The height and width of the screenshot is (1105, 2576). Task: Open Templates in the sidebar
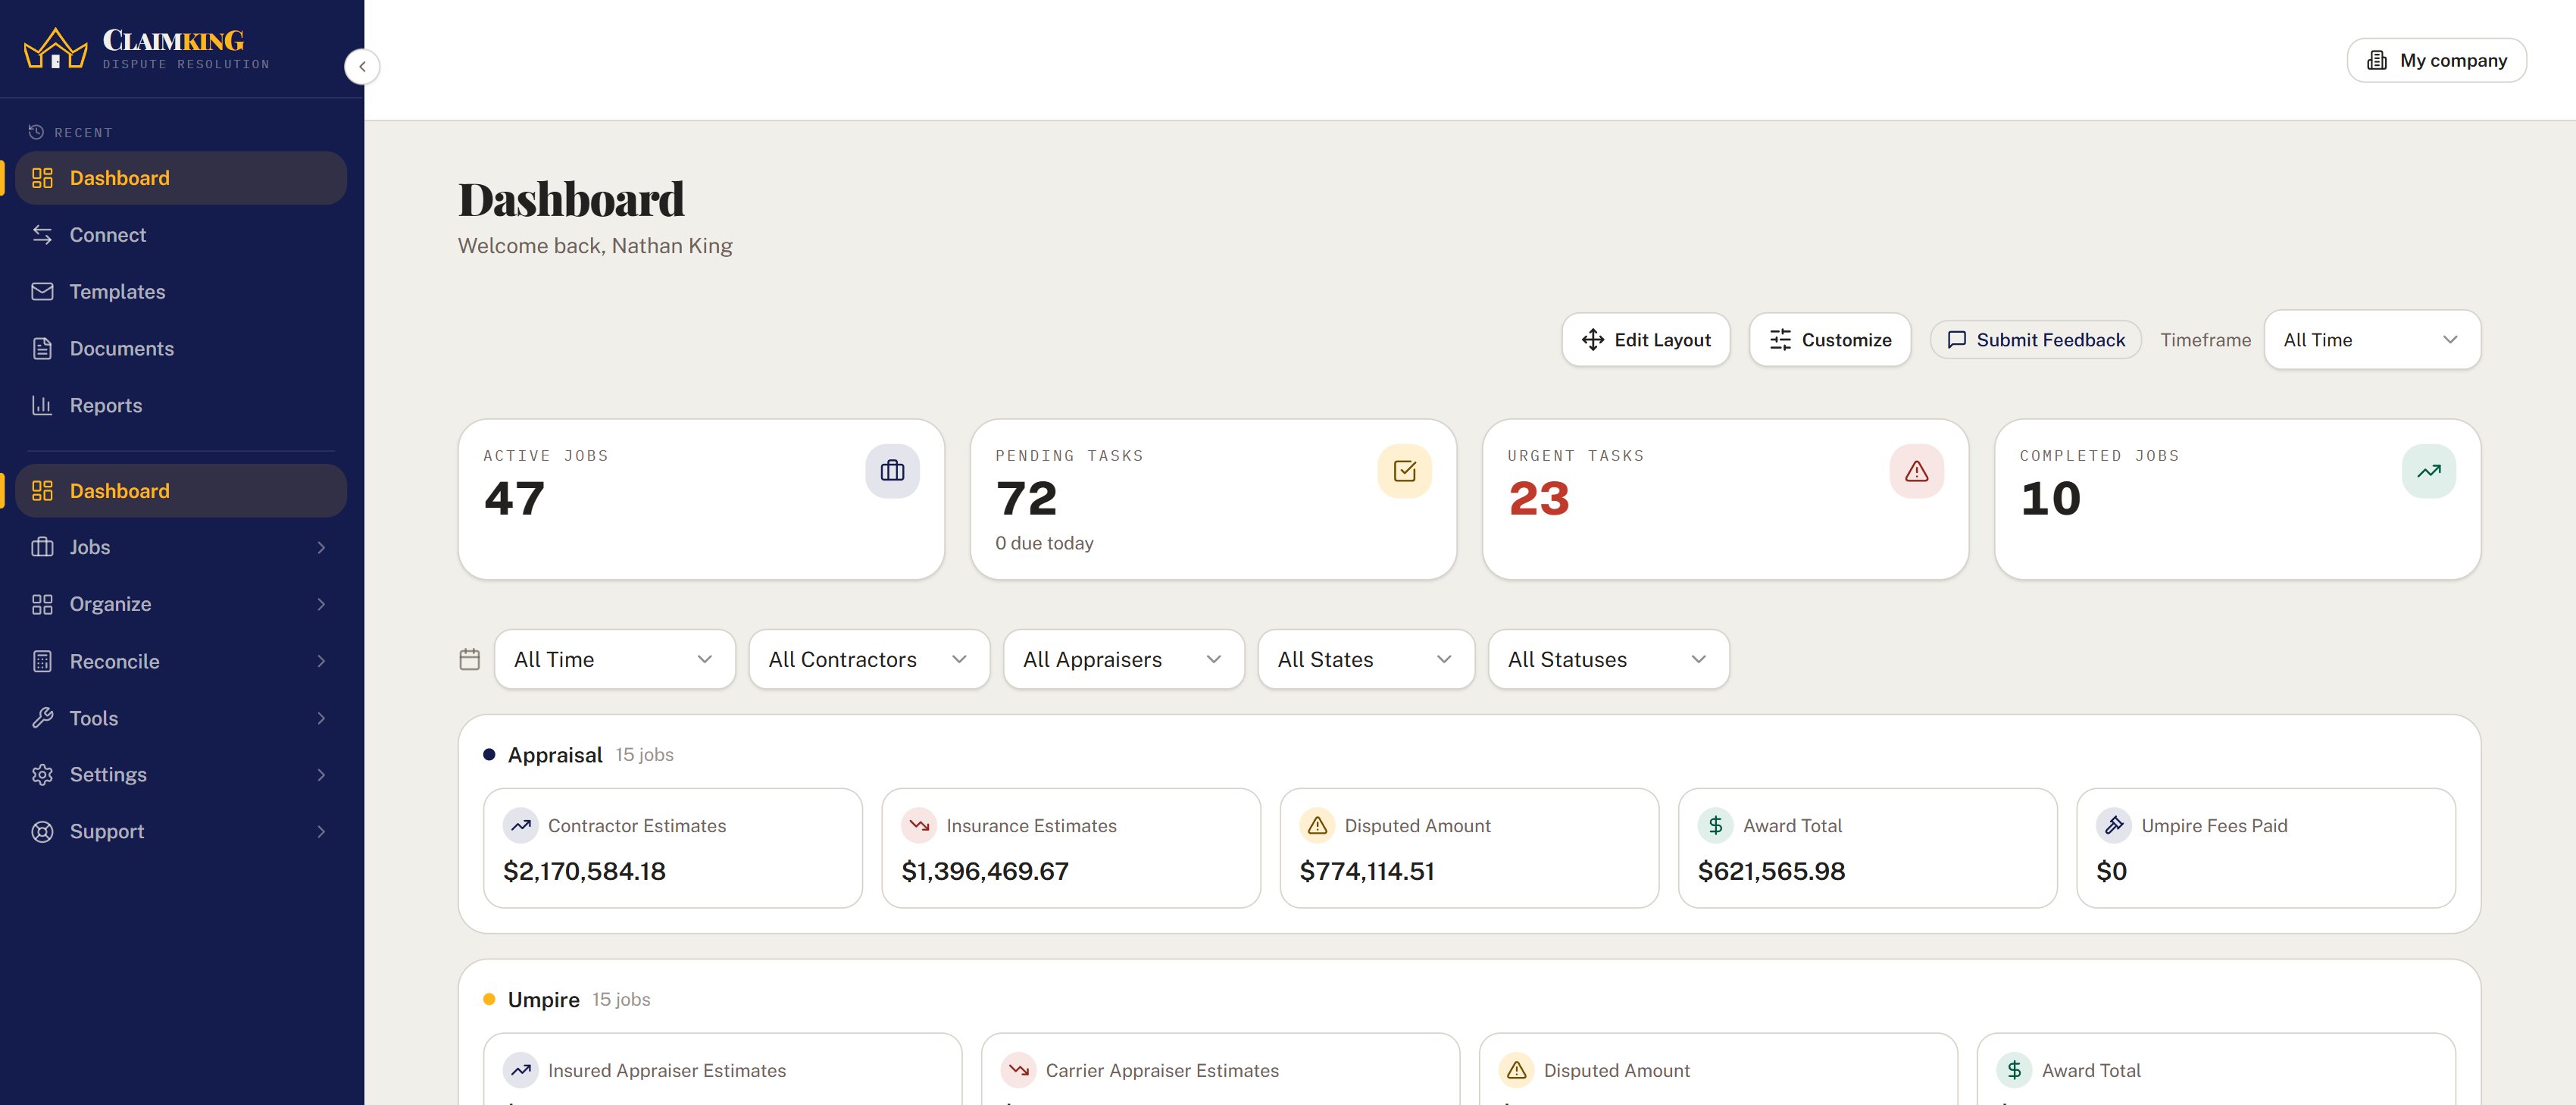click(181, 291)
